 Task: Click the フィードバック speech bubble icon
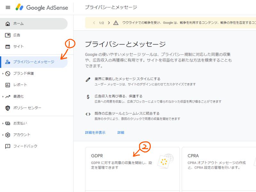coord(8,146)
